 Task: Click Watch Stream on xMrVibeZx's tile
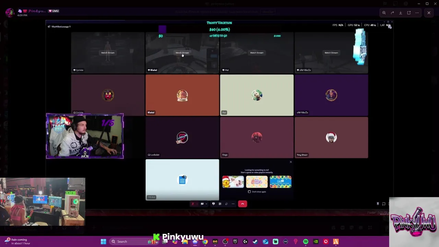331,52
